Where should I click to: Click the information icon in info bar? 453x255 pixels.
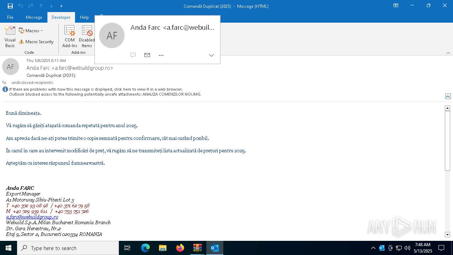5,89
